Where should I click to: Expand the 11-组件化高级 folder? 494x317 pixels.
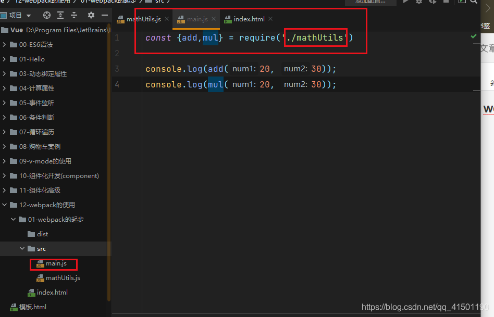[x=4, y=190]
